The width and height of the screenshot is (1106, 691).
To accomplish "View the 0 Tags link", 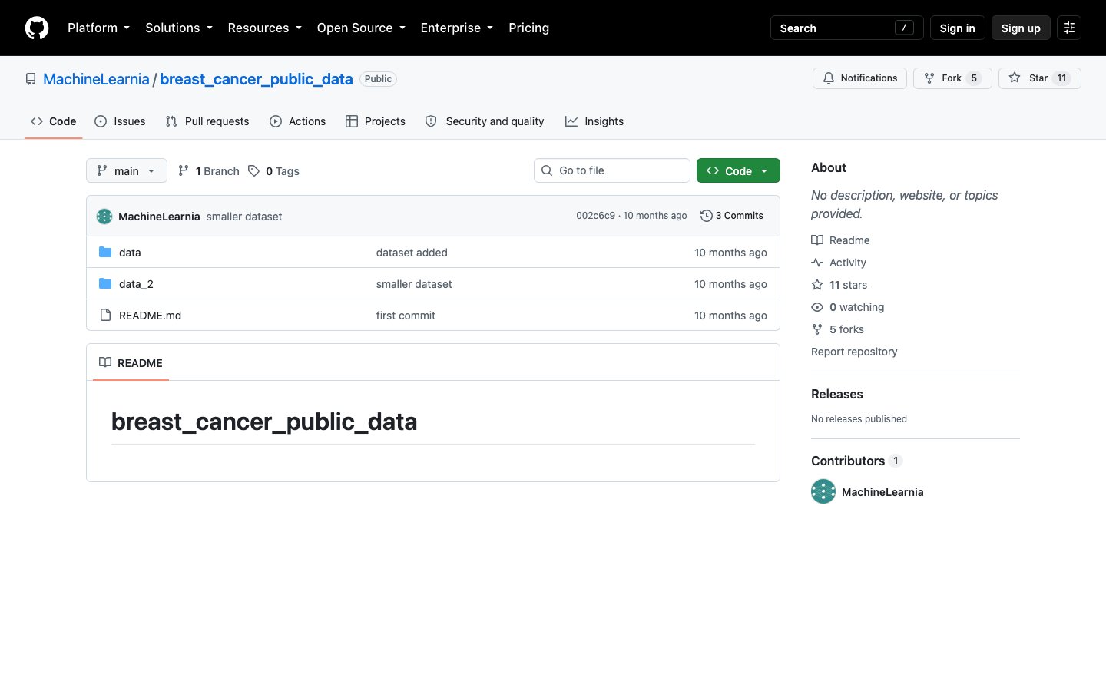I will click(x=274, y=170).
